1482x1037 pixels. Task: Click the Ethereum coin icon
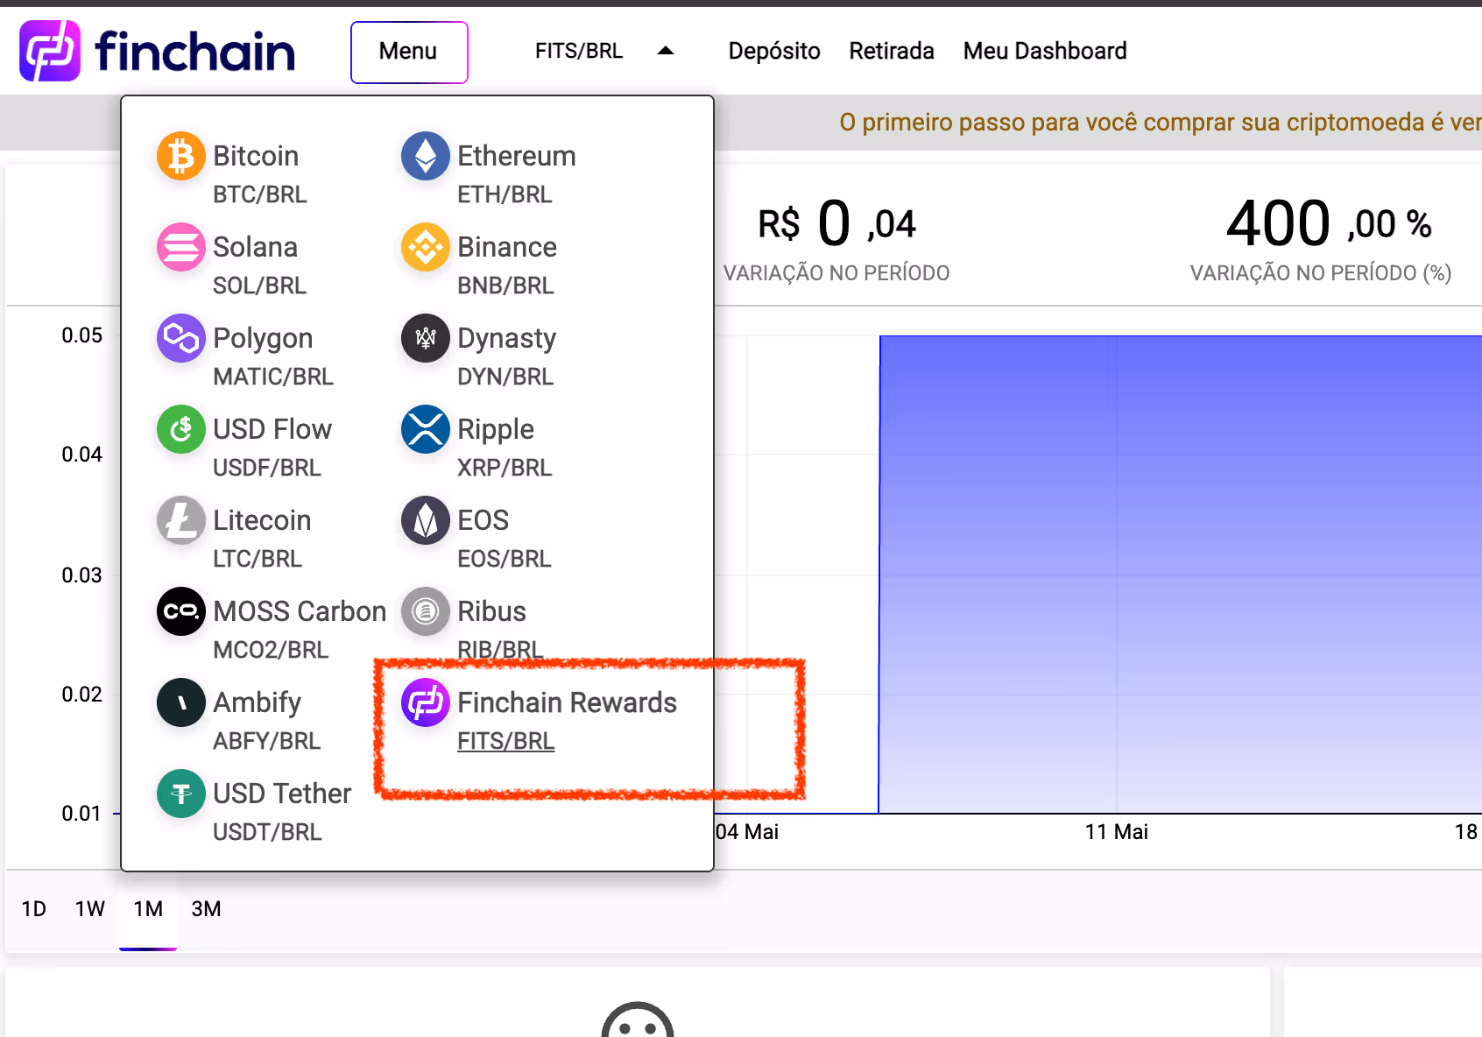(x=426, y=156)
